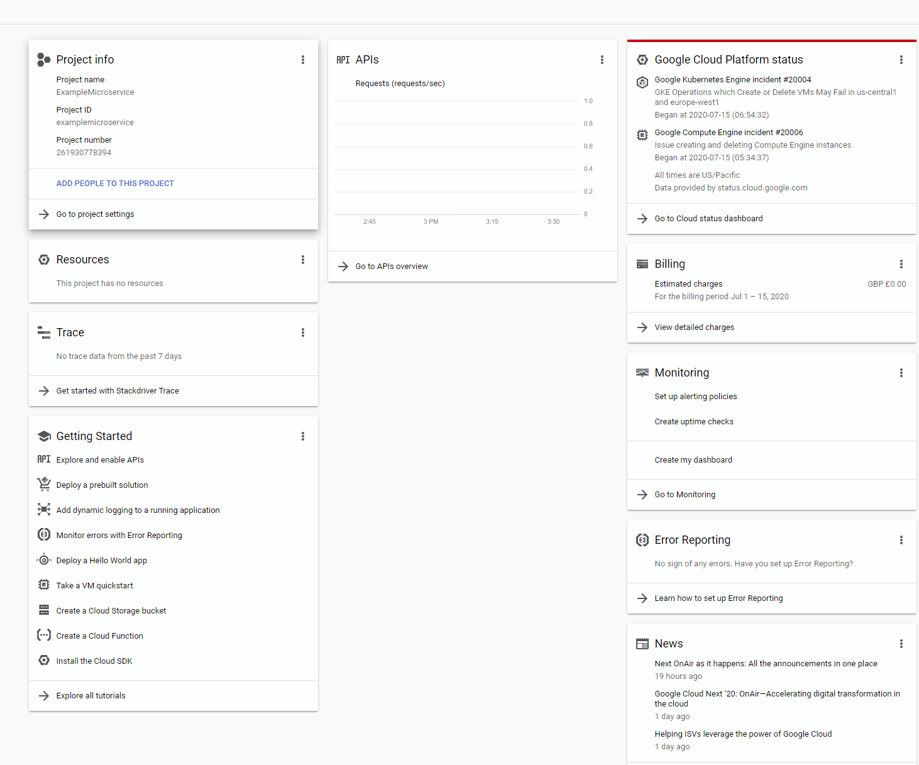Click ADD PEOPLE TO THIS PROJECT

(115, 183)
